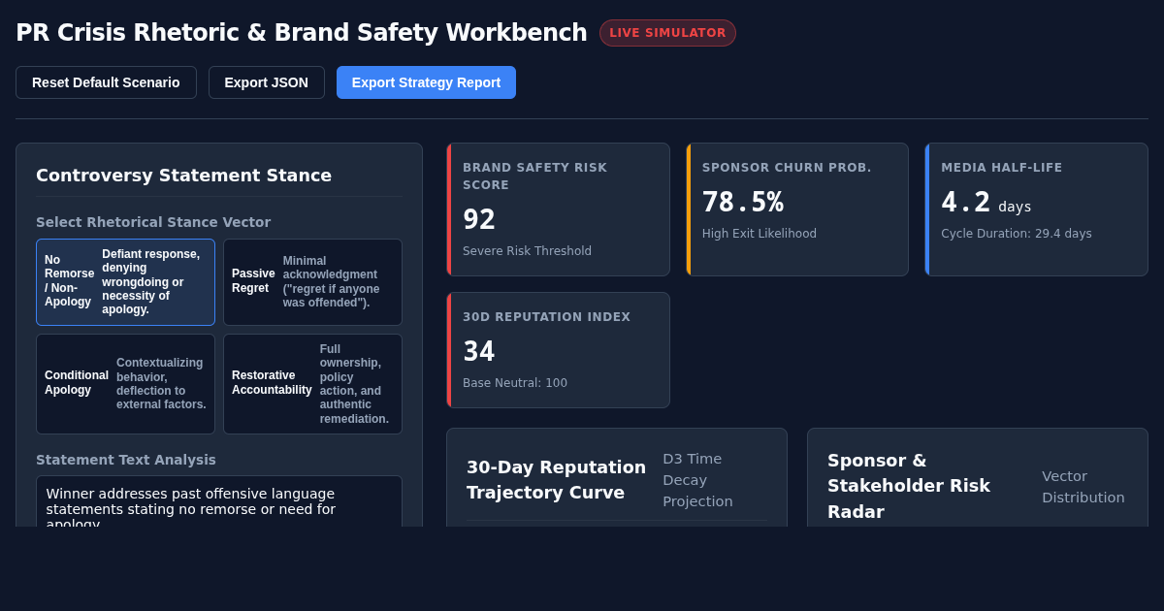Click 'Controversy Statement Stance' heading
The image size is (1164, 611).
[184, 176]
